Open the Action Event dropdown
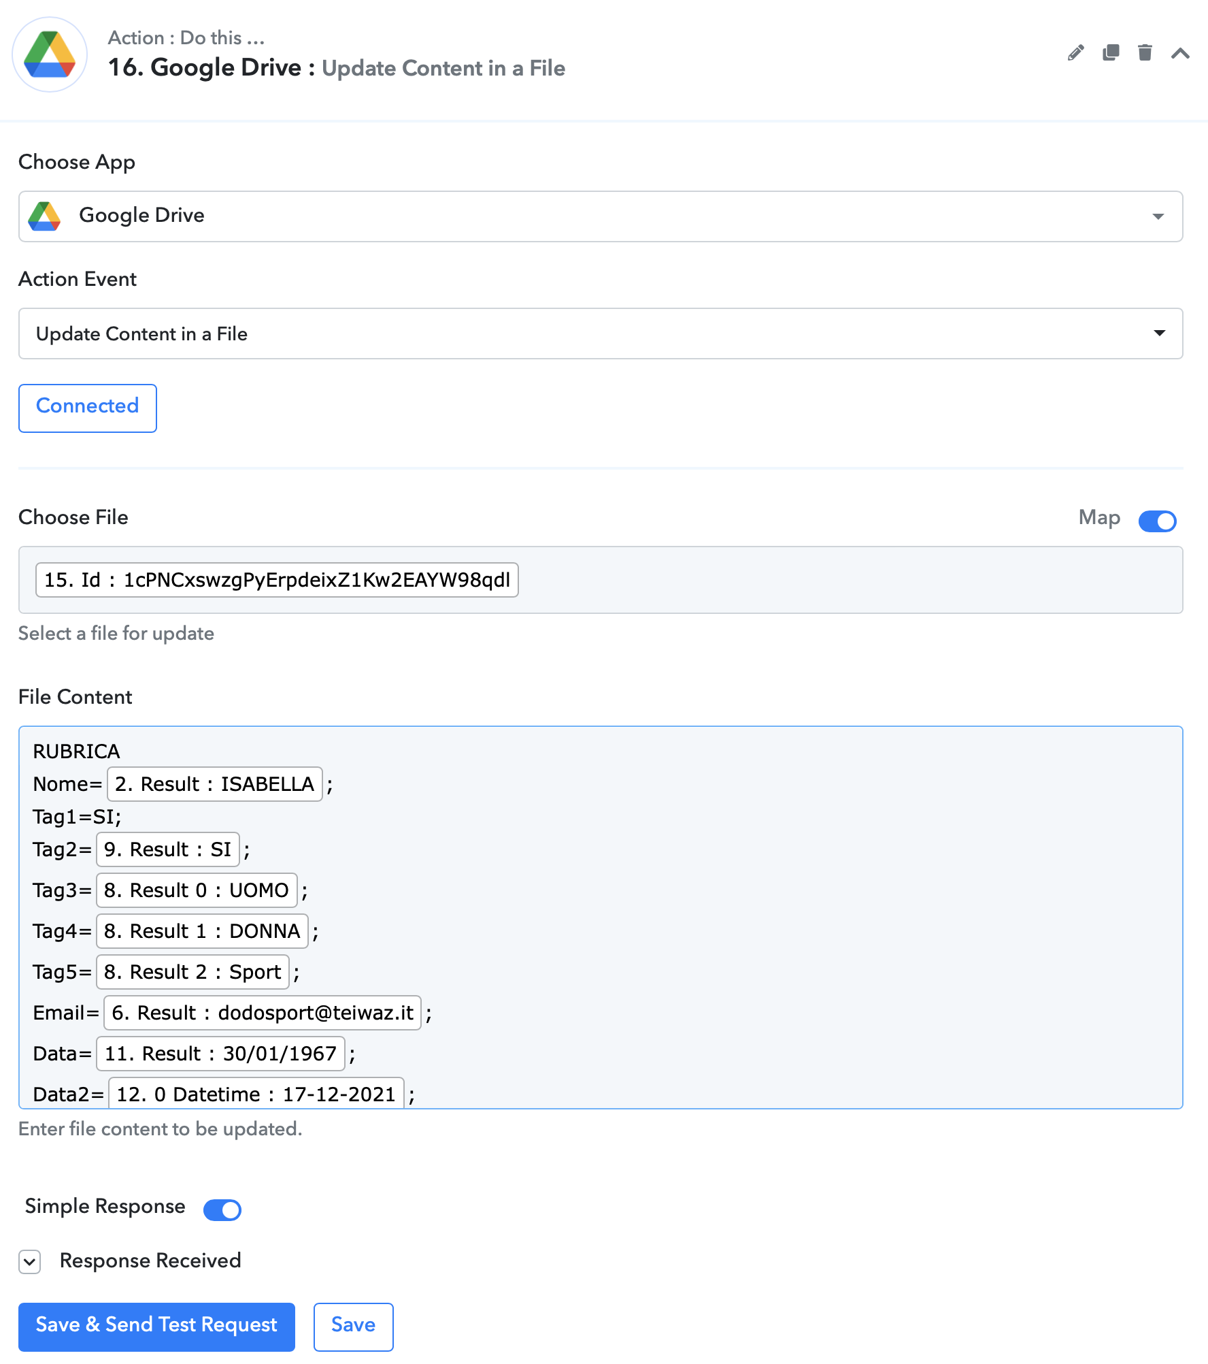Viewport: 1208px width, 1364px height. pos(601,334)
